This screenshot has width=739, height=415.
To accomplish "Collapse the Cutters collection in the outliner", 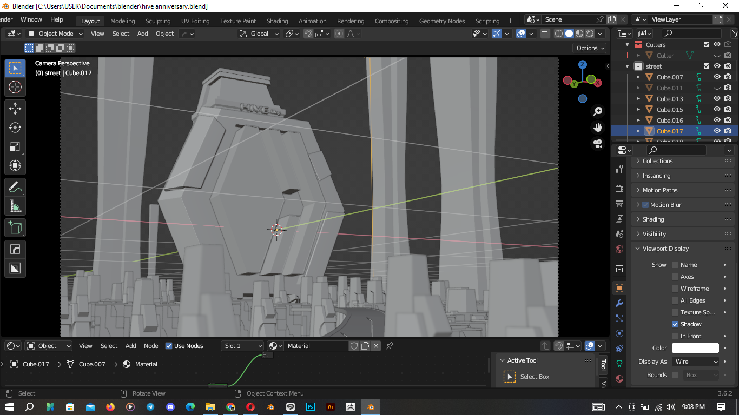I will 628,45.
